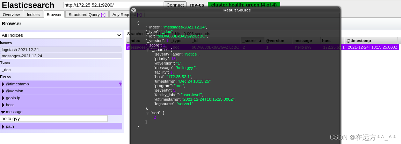The image size is (401, 144).
Task: Sort by @version column header
Action: click(x=278, y=41)
